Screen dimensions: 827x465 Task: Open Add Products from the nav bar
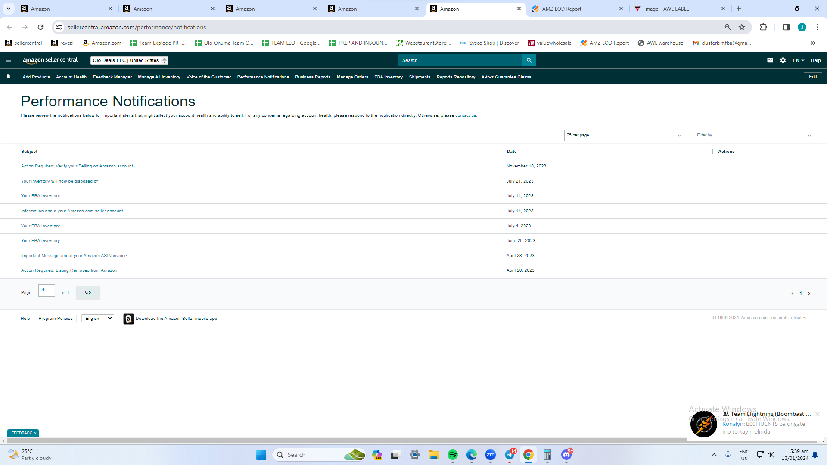pos(36,77)
